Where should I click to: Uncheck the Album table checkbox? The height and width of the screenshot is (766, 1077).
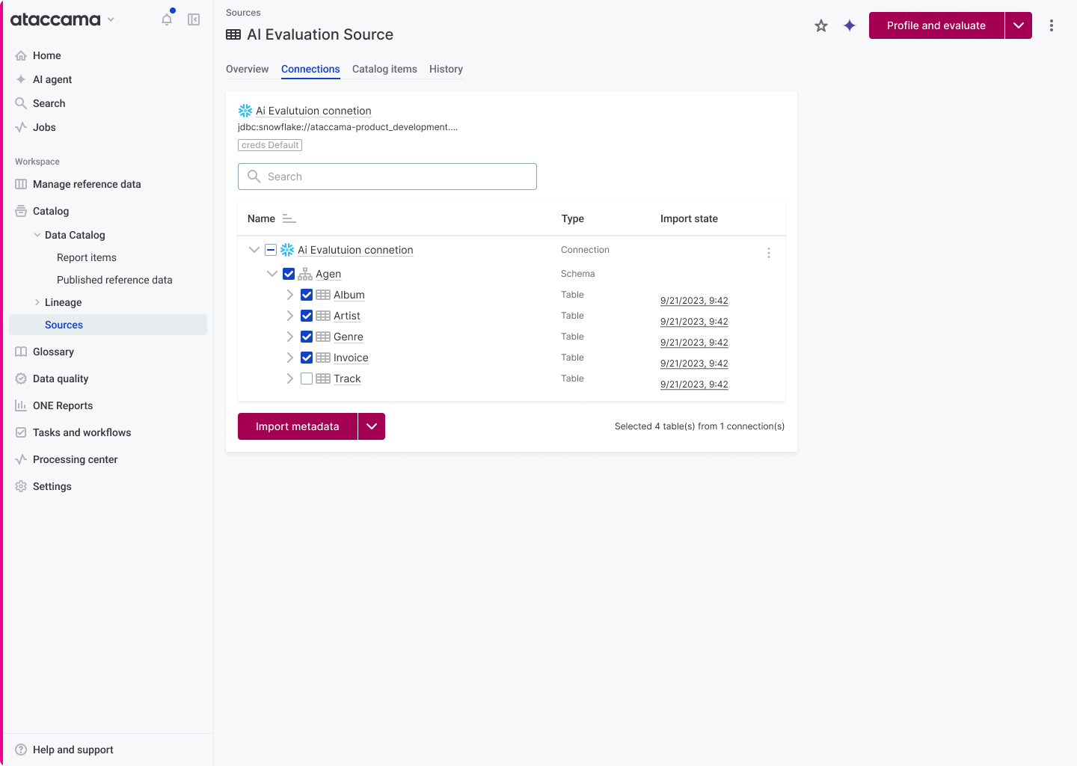[x=307, y=295]
